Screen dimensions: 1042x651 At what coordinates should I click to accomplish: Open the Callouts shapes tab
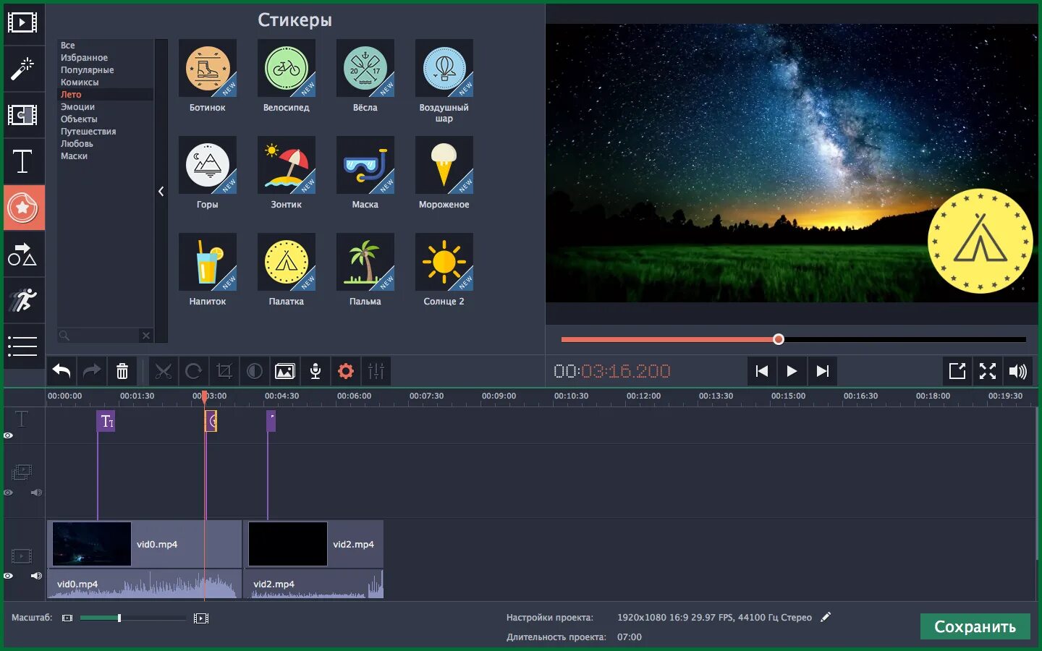(22, 254)
